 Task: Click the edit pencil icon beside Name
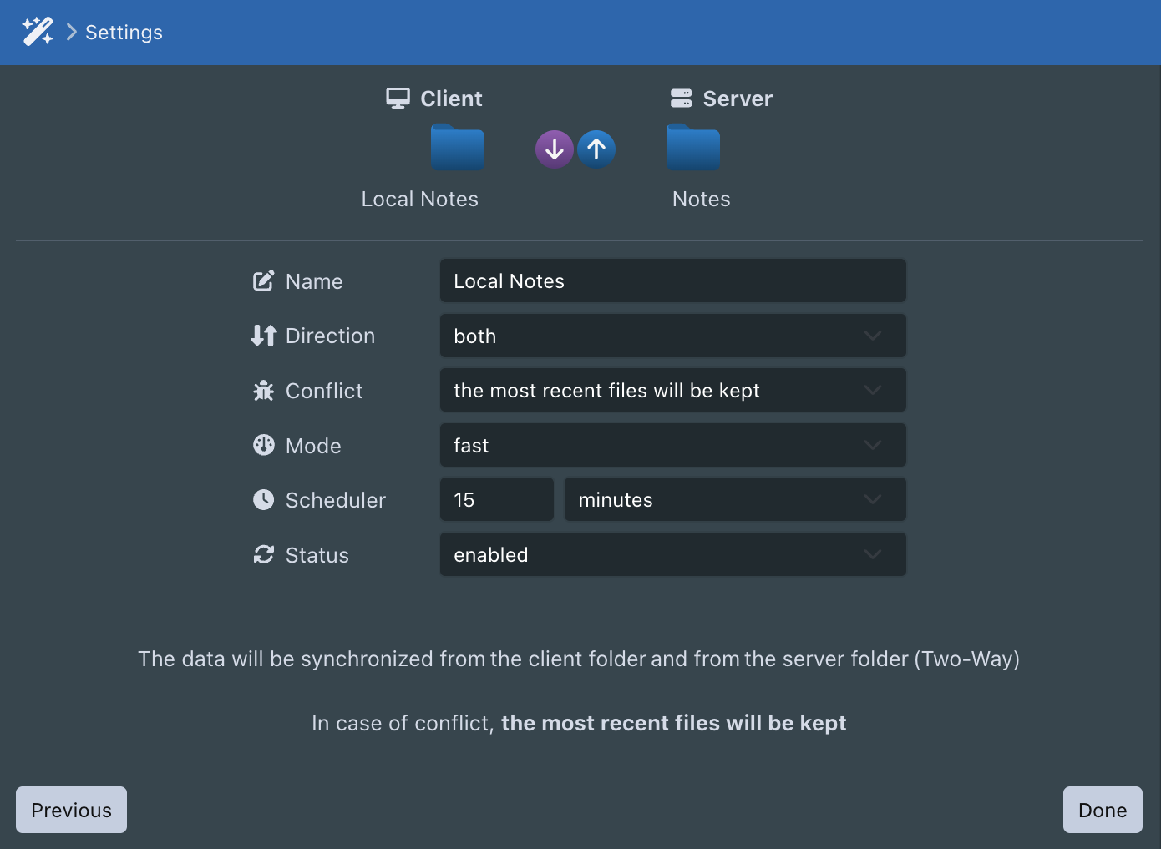[263, 280]
